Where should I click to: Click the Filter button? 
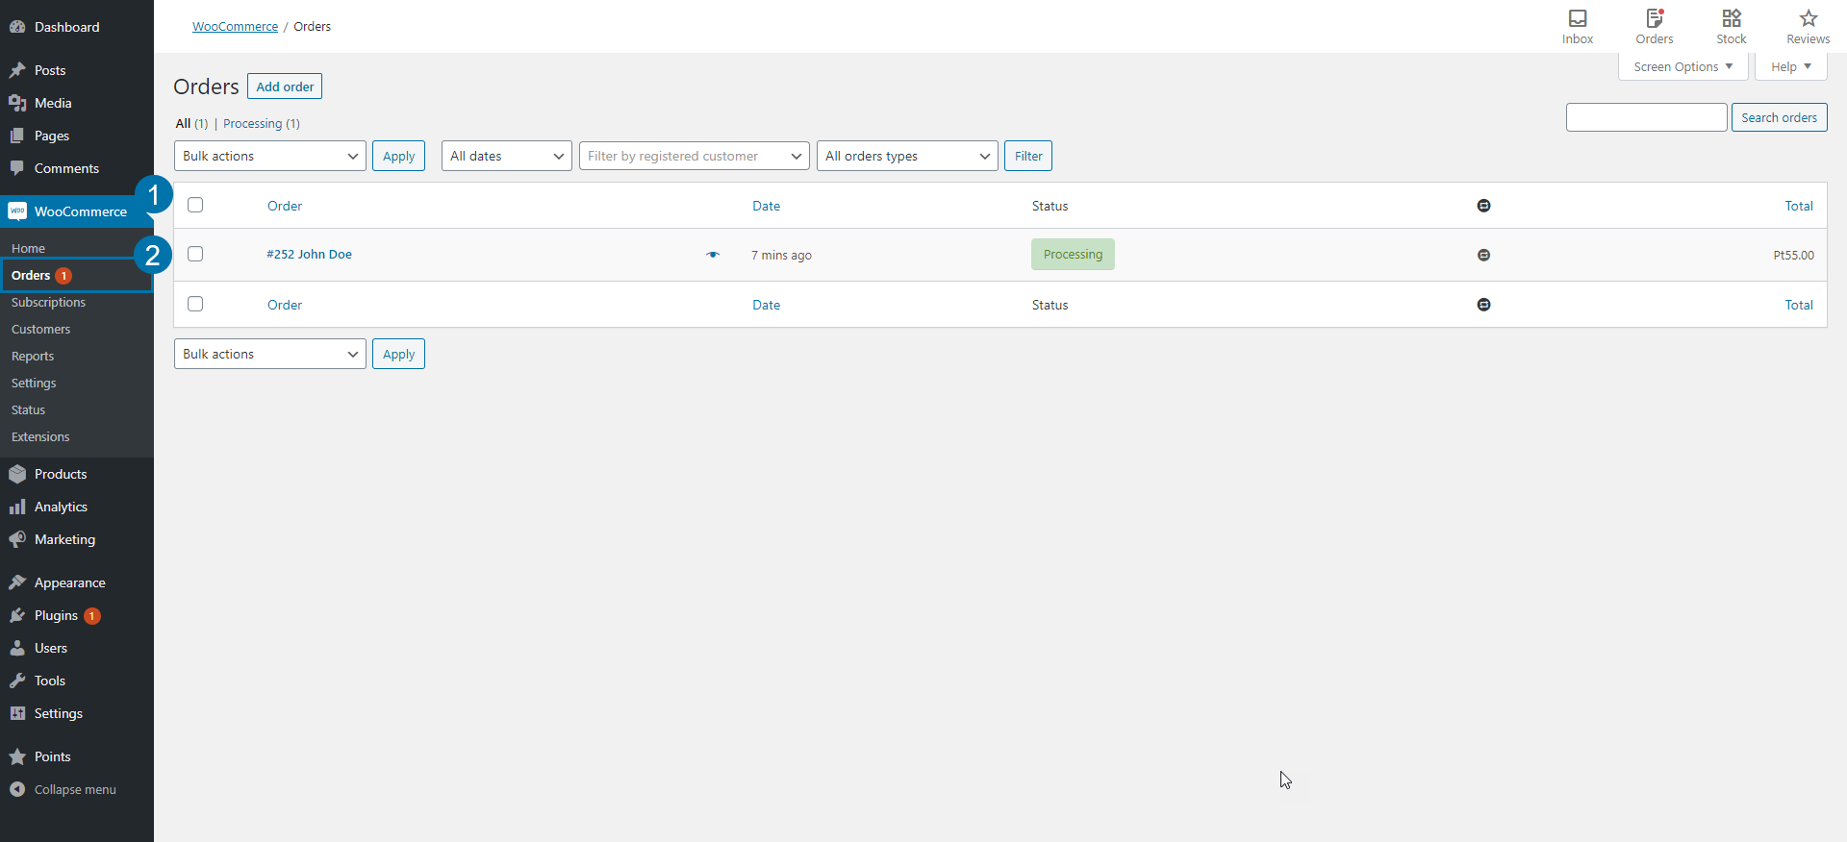[1028, 156]
